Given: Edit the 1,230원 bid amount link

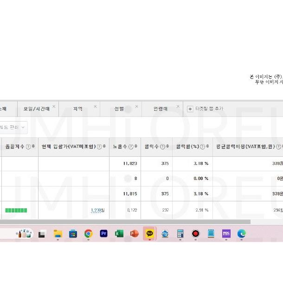Looking at the screenshot, I should point(98,210).
